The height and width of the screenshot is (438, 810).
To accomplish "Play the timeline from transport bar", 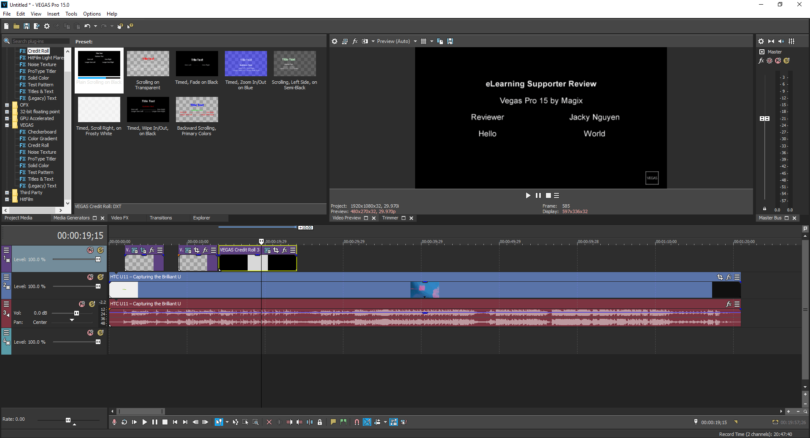I will point(145,422).
